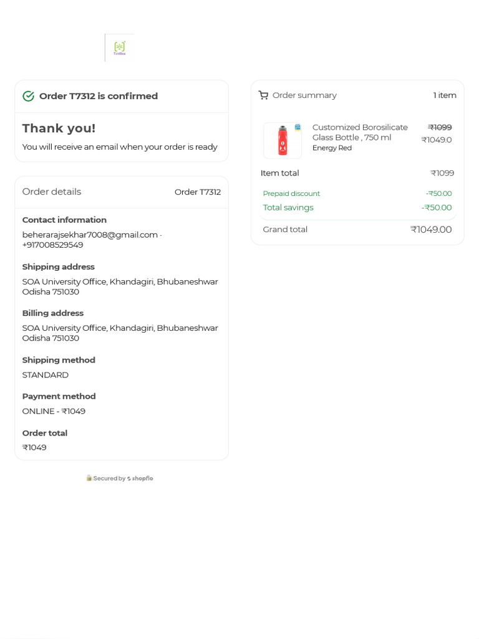Click the green order confirmed checkmark icon
This screenshot has width=479, height=639.
[x=28, y=96]
